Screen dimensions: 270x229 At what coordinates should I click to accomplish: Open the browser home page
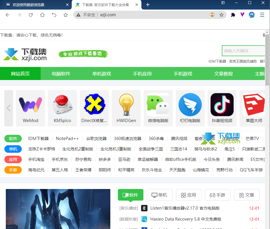[x=42, y=15]
